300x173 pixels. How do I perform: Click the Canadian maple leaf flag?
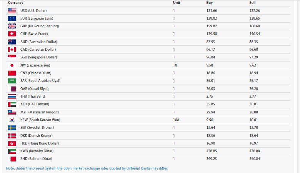point(12,50)
